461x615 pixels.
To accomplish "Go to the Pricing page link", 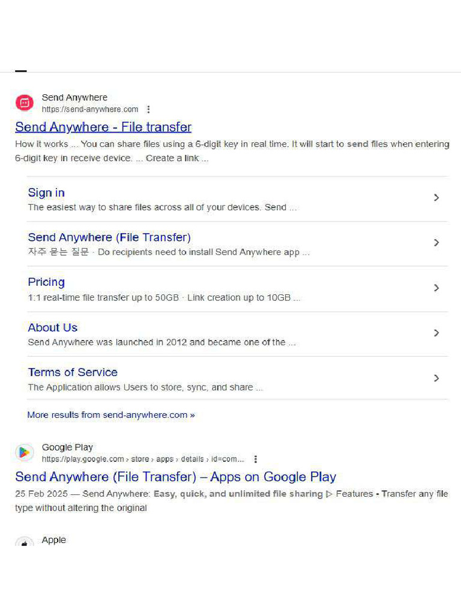I will (46, 282).
